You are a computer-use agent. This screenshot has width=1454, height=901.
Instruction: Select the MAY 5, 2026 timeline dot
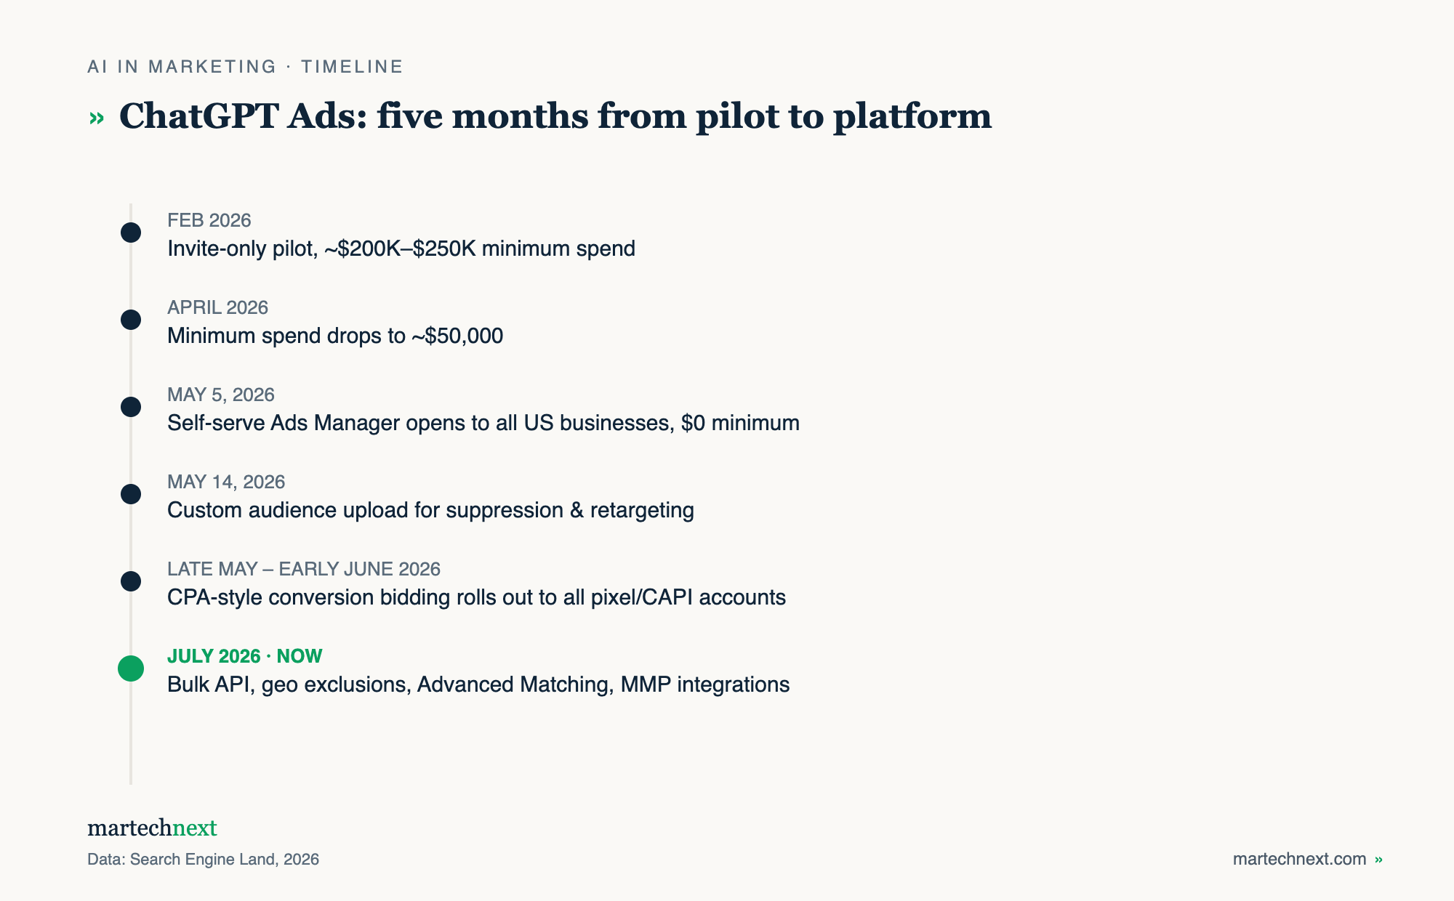pos(131,407)
